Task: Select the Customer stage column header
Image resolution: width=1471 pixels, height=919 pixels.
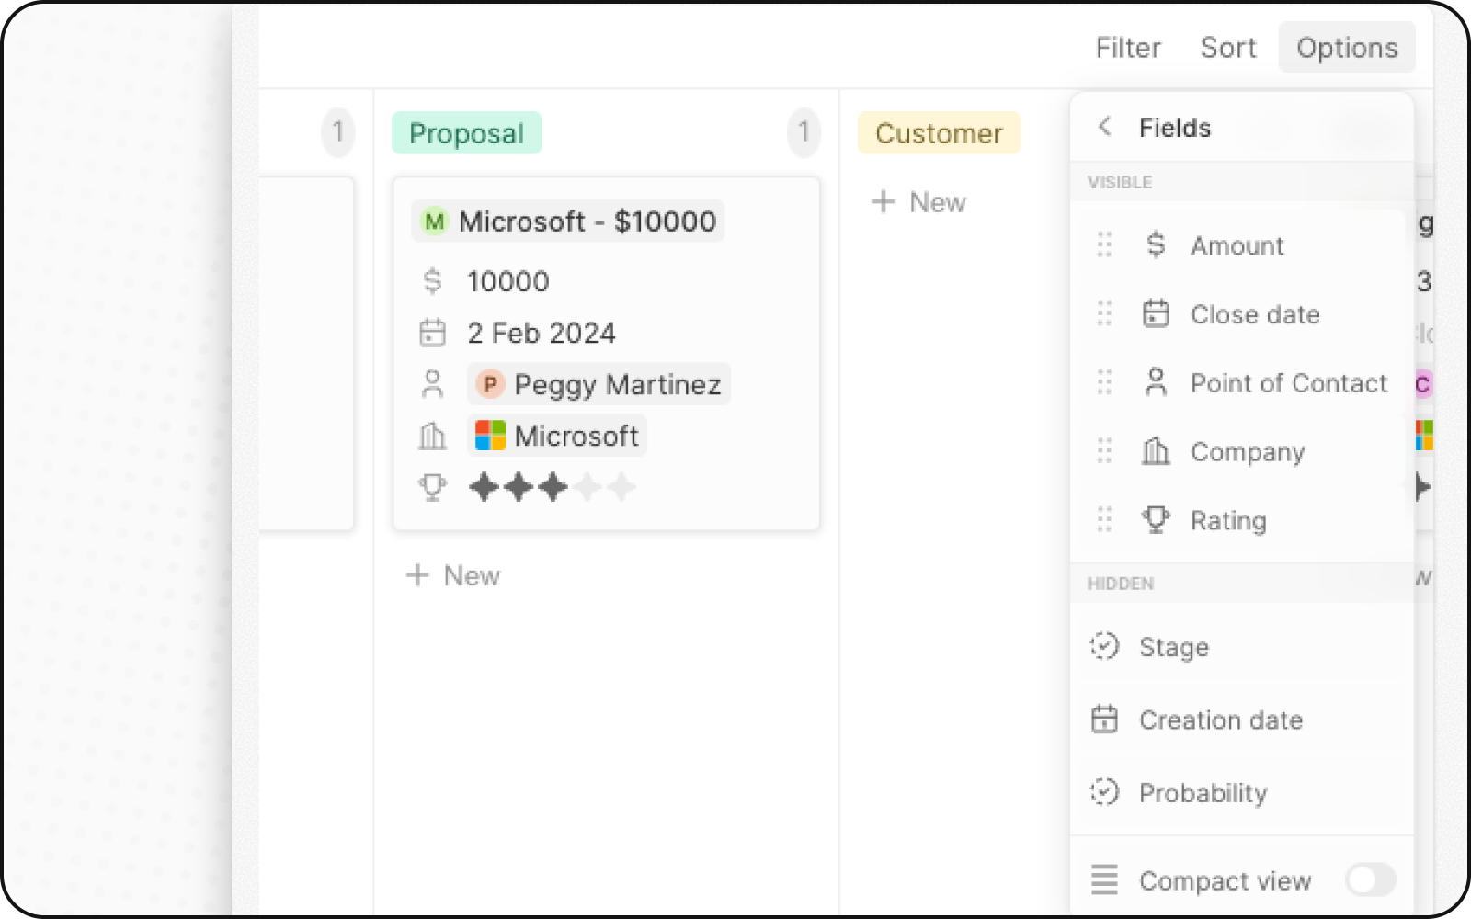Action: click(x=938, y=133)
